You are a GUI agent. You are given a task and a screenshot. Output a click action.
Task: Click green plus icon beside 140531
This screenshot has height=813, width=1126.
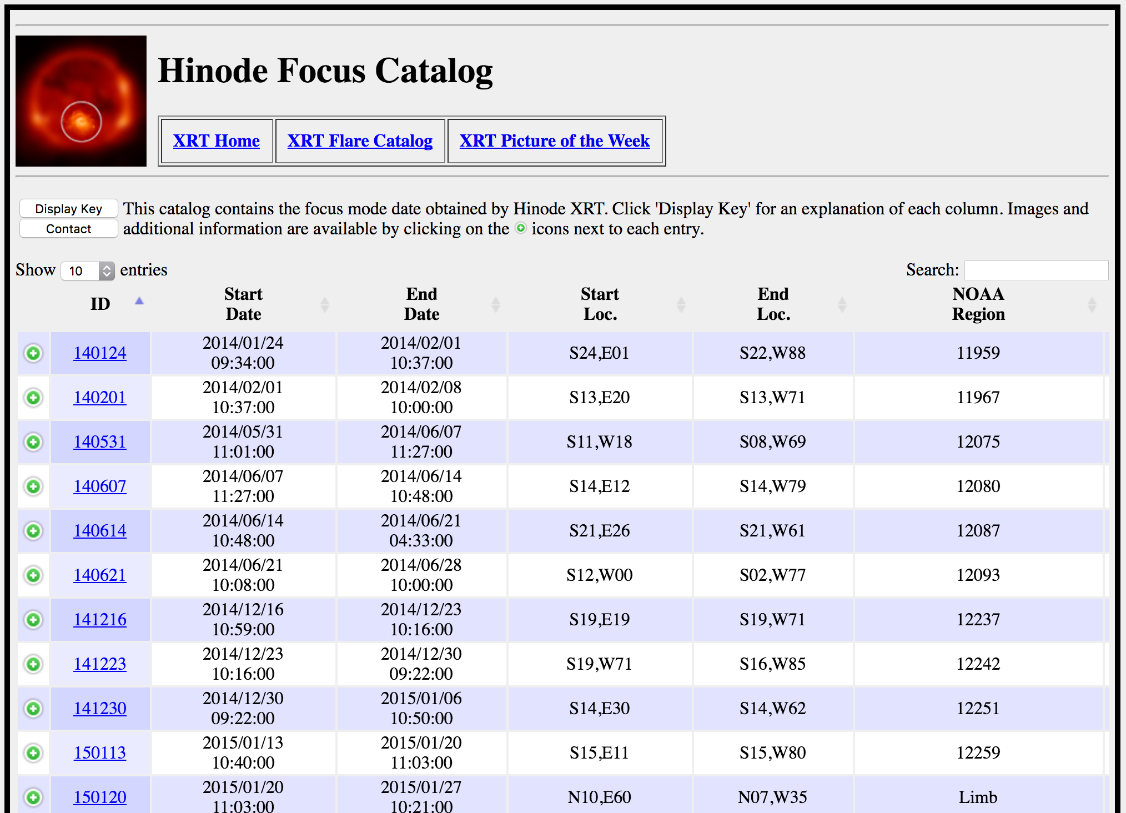pyautogui.click(x=33, y=442)
